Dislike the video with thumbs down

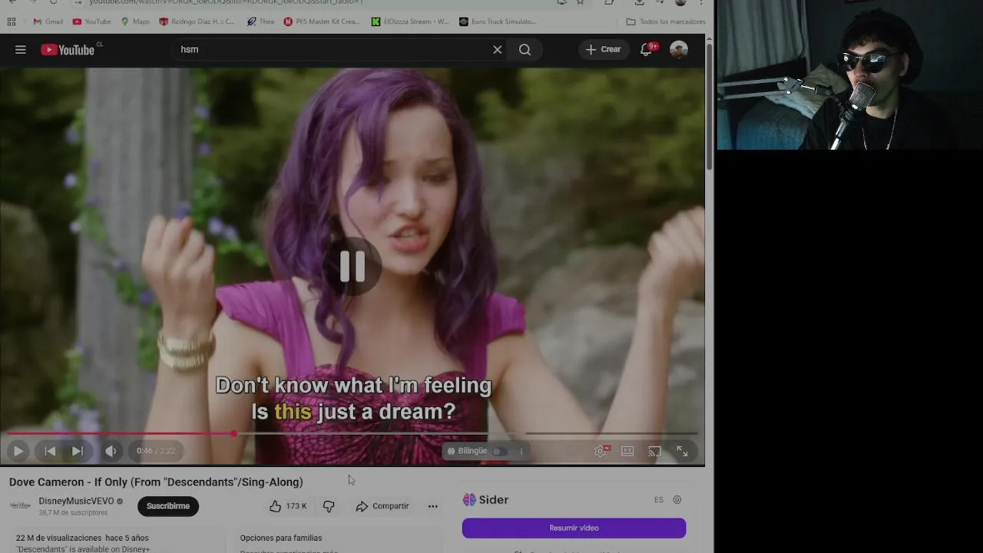pyautogui.click(x=329, y=506)
